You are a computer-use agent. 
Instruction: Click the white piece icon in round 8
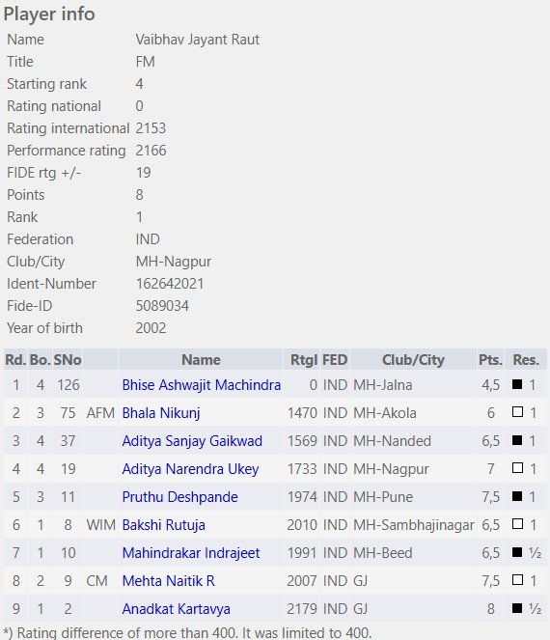click(517, 579)
